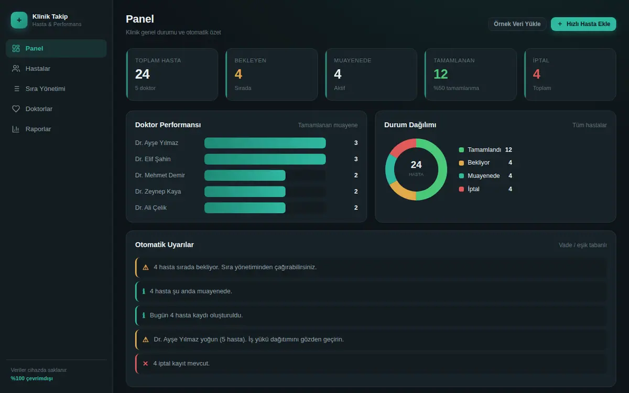629x393 pixels.
Task: Click warning icon on Dr. Ayşe Yılmaz yoğun alert
Action: tap(146, 340)
